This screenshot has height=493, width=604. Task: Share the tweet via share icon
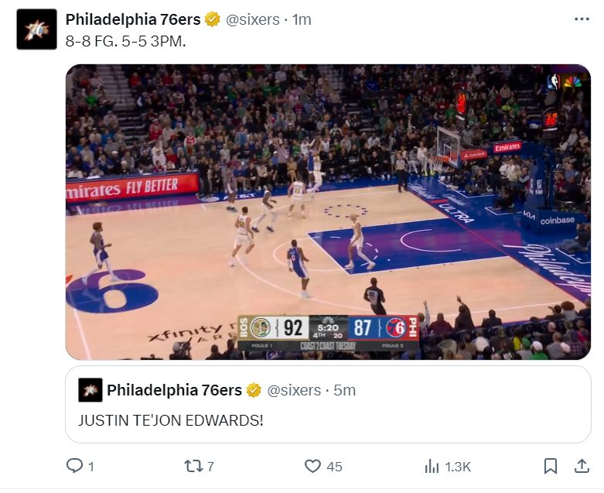click(581, 466)
